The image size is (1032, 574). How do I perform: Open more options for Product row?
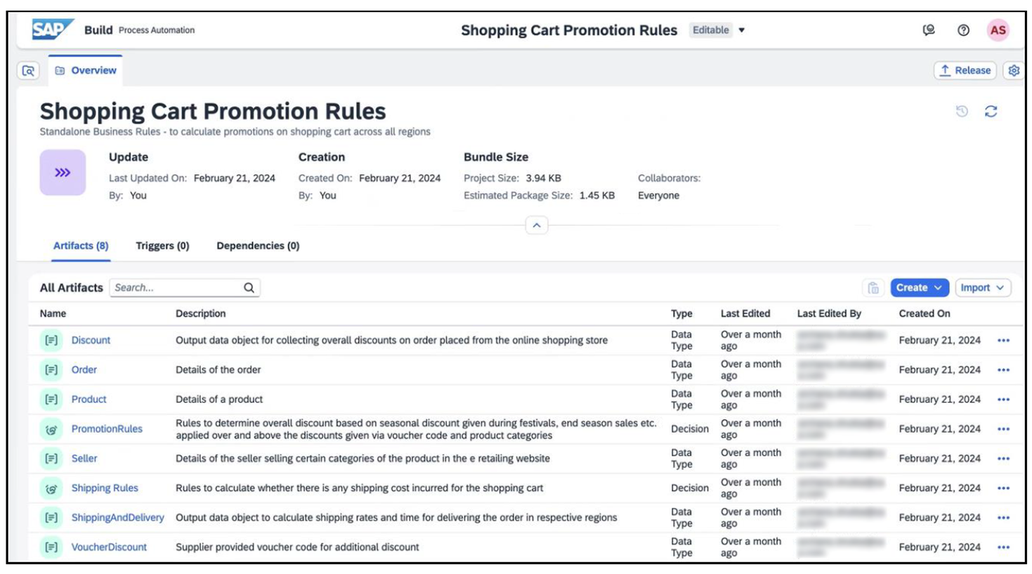pyautogui.click(x=1003, y=399)
